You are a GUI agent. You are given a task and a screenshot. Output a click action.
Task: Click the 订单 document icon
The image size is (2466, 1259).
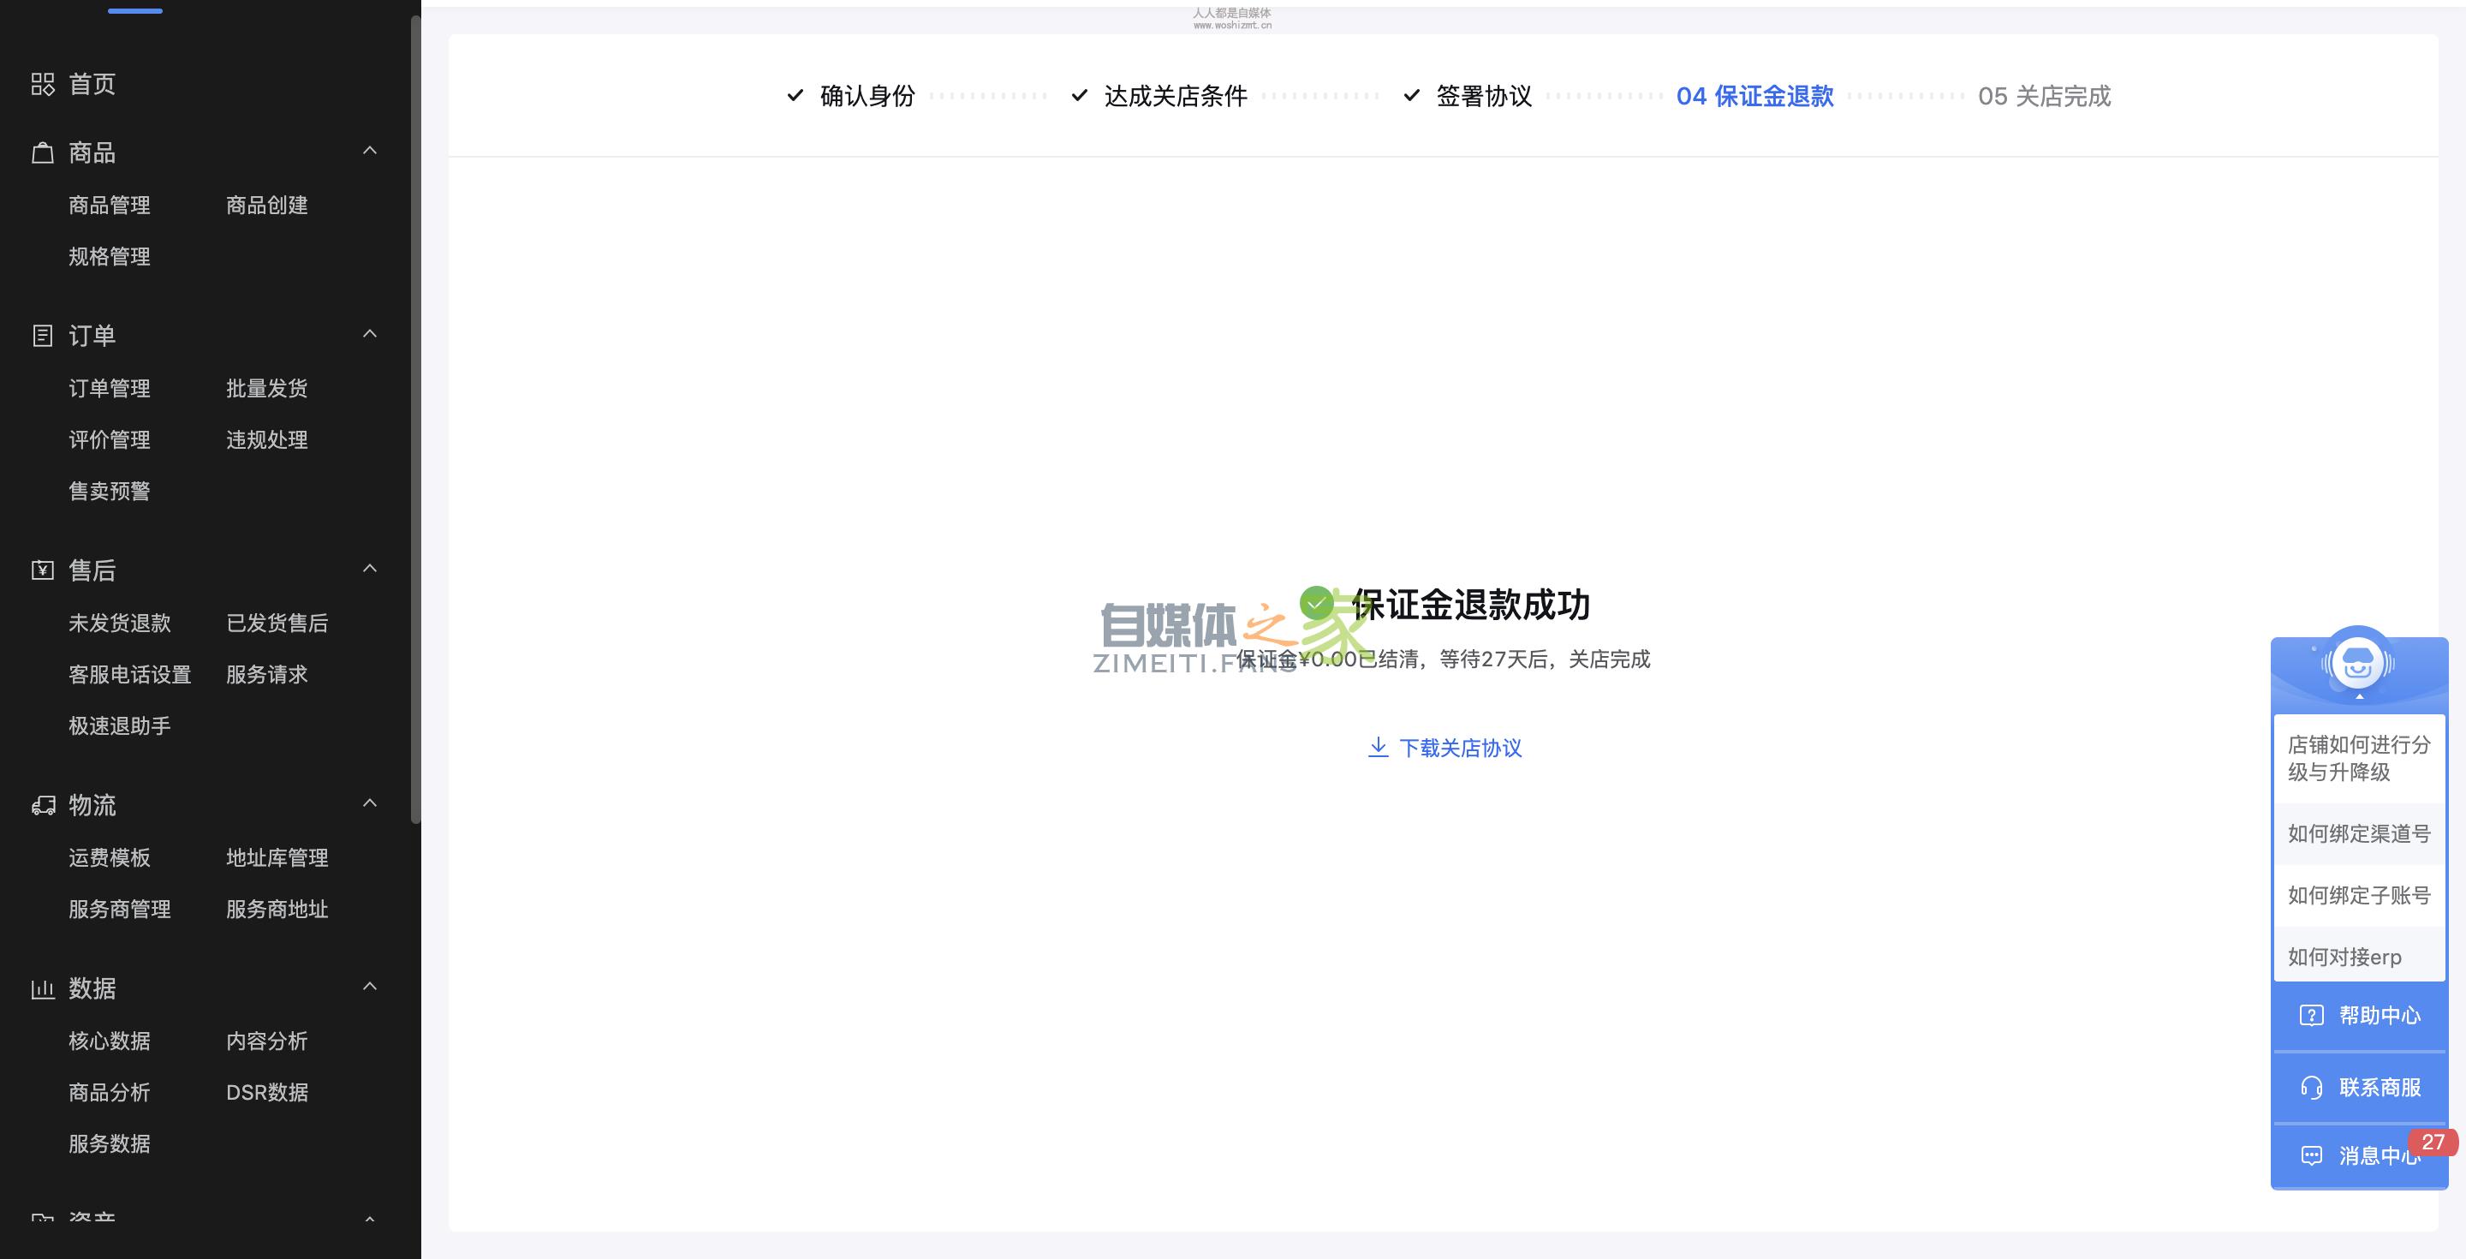(42, 336)
